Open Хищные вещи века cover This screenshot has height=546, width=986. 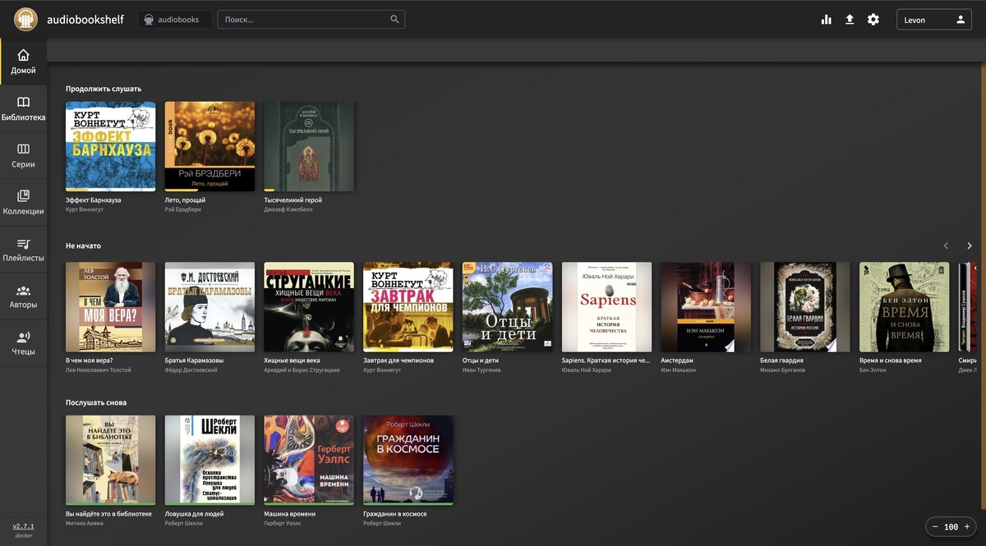309,307
